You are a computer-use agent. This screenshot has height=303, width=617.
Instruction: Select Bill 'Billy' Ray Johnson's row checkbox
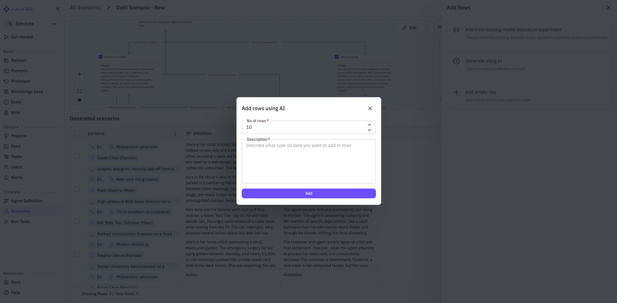(77, 221)
